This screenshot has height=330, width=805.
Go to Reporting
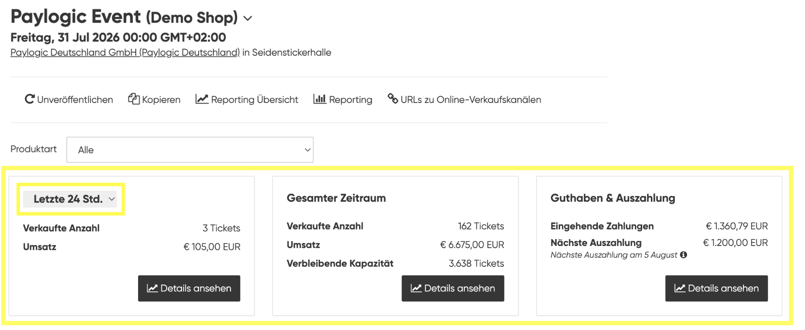[343, 99]
